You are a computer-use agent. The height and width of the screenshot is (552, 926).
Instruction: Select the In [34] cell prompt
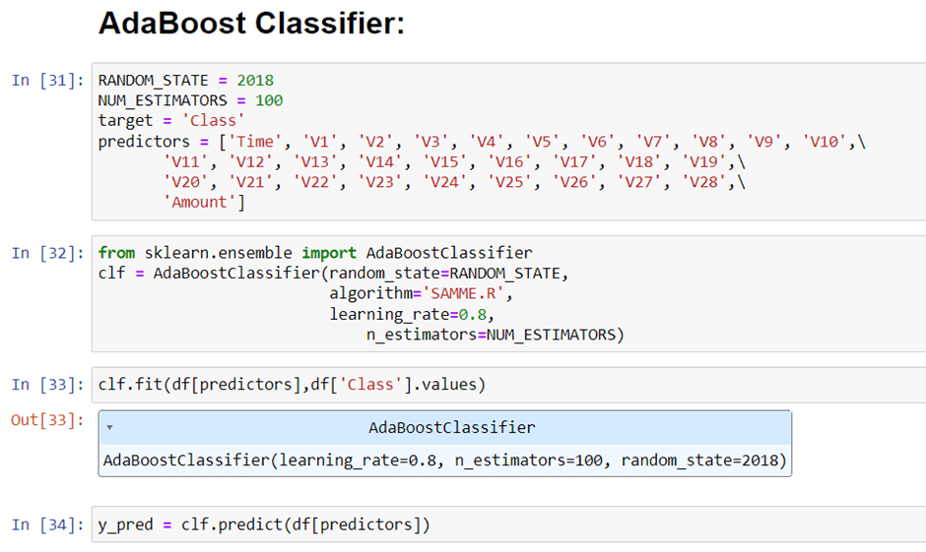click(x=48, y=524)
